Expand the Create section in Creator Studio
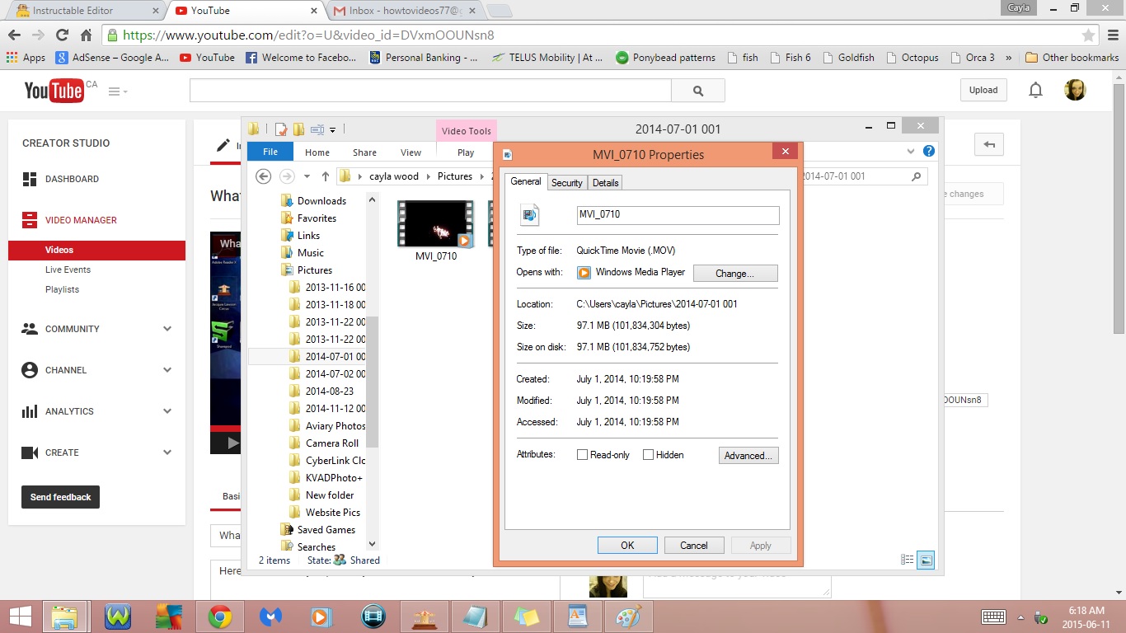The image size is (1126, 633). [167, 452]
